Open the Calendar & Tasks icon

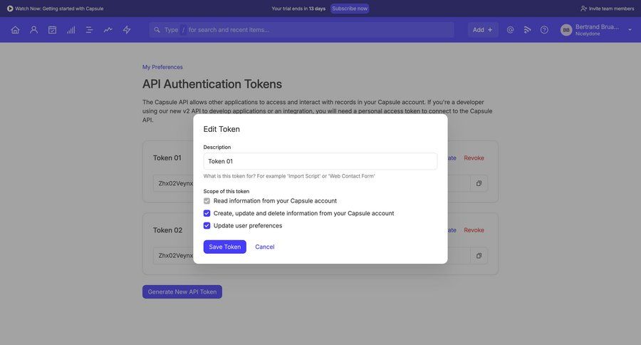point(52,30)
